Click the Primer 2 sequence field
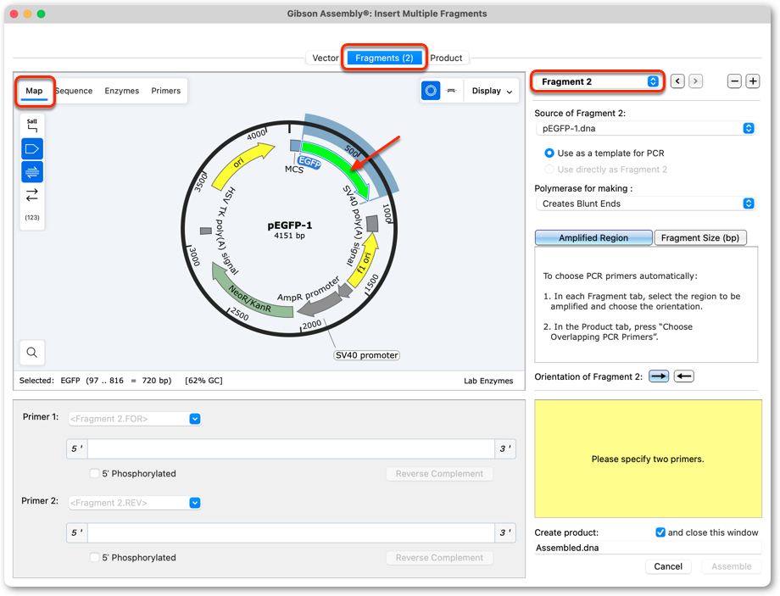 click(291, 532)
